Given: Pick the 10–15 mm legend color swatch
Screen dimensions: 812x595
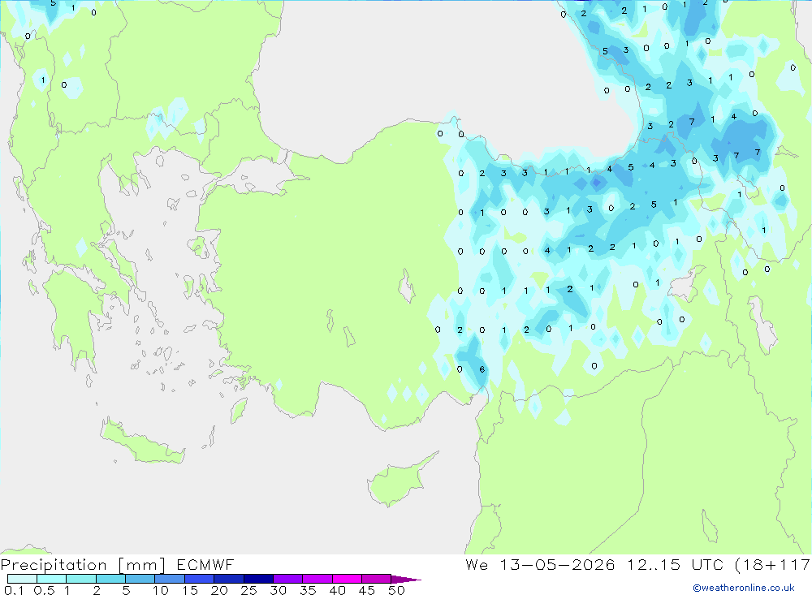Looking at the screenshot, I should [170, 579].
